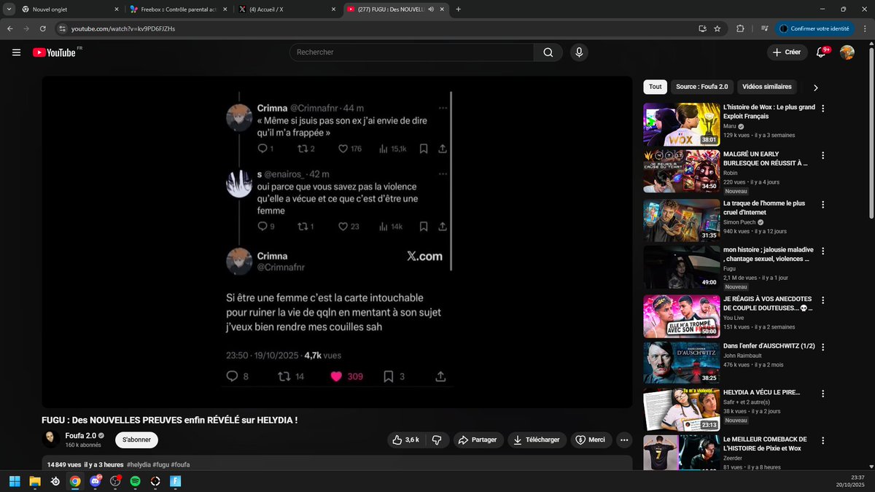Switch to the Nouvel onglet tab
The width and height of the screenshot is (875, 492).
pyautogui.click(x=69, y=9)
